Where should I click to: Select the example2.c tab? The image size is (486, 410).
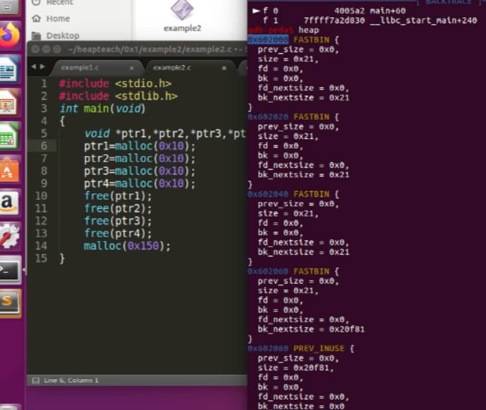tap(172, 68)
